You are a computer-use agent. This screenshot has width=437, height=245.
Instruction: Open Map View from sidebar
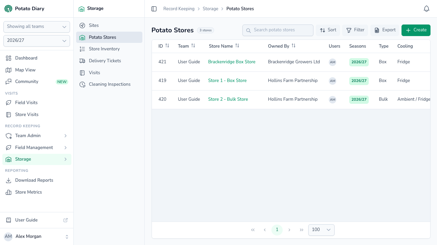(37, 70)
